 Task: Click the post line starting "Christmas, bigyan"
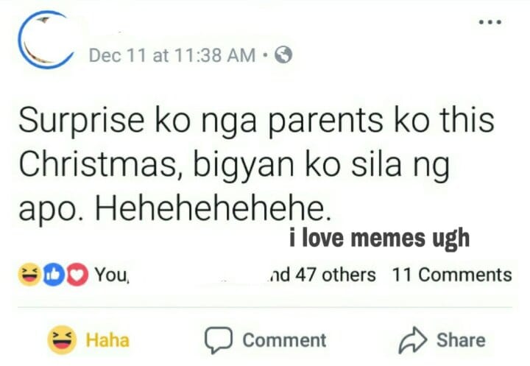[x=234, y=165]
